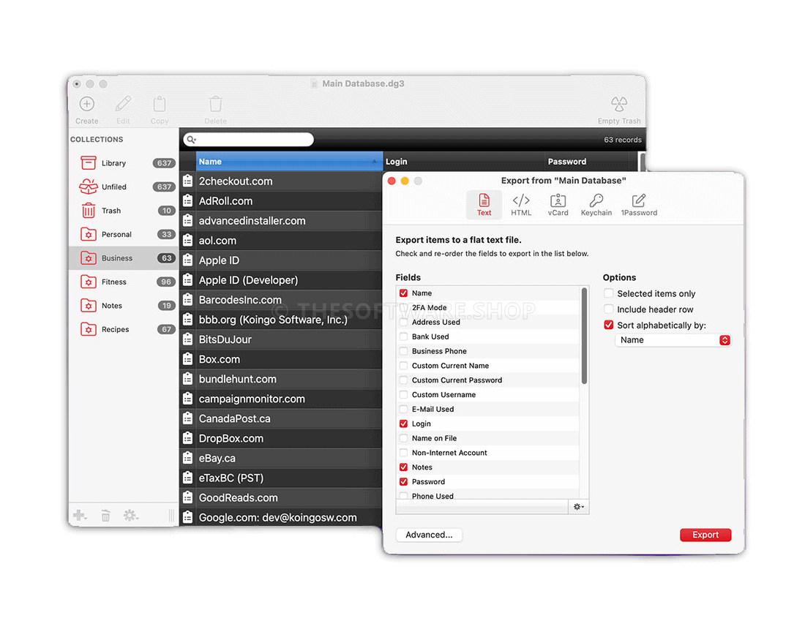Image resolution: width=805 pixels, height=621 pixels.
Task: Select the Library collection icon
Action: click(x=89, y=163)
